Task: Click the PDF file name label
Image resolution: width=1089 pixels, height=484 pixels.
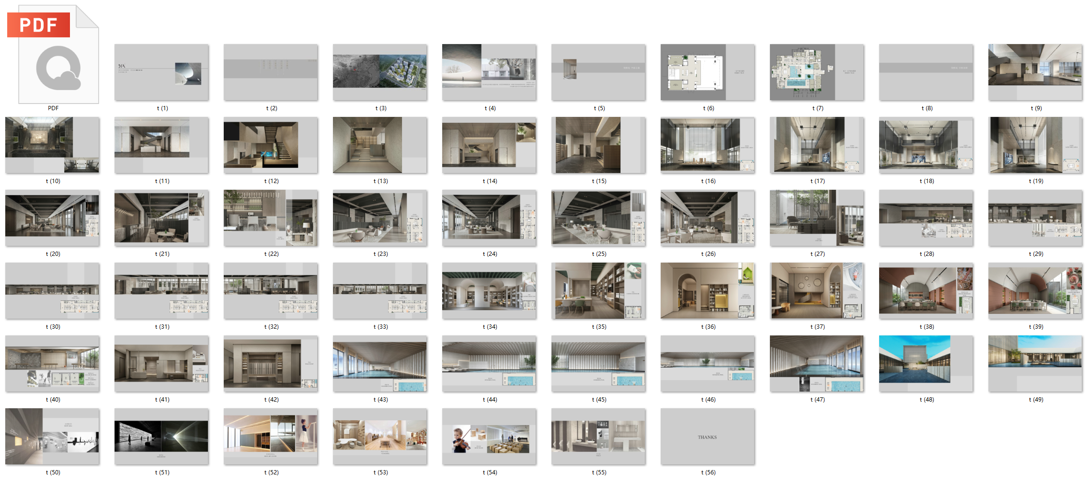Action: point(53,108)
